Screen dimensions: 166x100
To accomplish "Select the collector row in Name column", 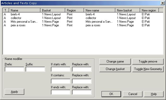I will [x=16, y=18].
